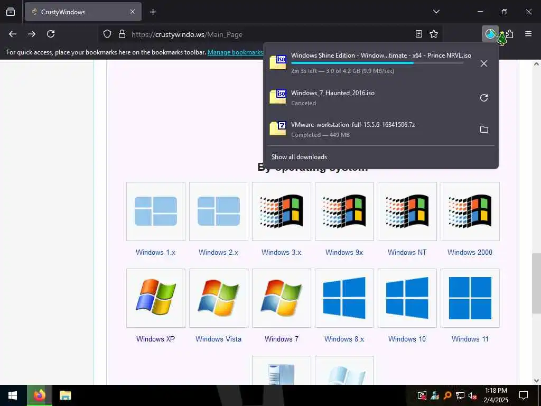Toggle reader view icon in address bar

click(419, 34)
